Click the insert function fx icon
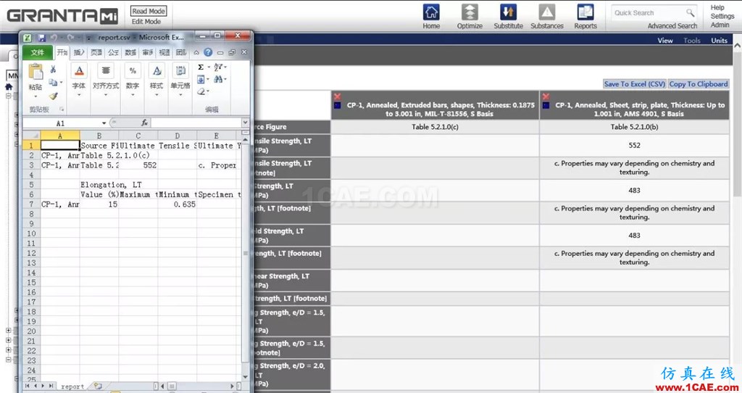This screenshot has width=742, height=393. [144, 123]
